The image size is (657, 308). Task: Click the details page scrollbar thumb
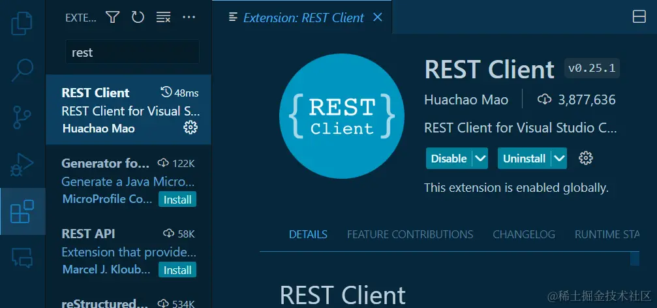pyautogui.click(x=635, y=258)
